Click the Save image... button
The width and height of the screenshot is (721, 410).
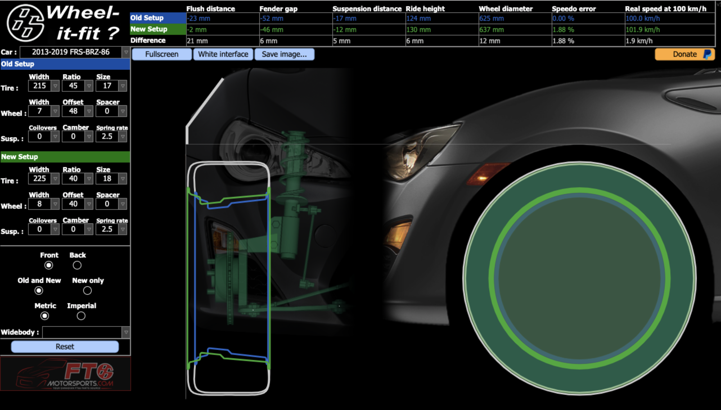[284, 54]
